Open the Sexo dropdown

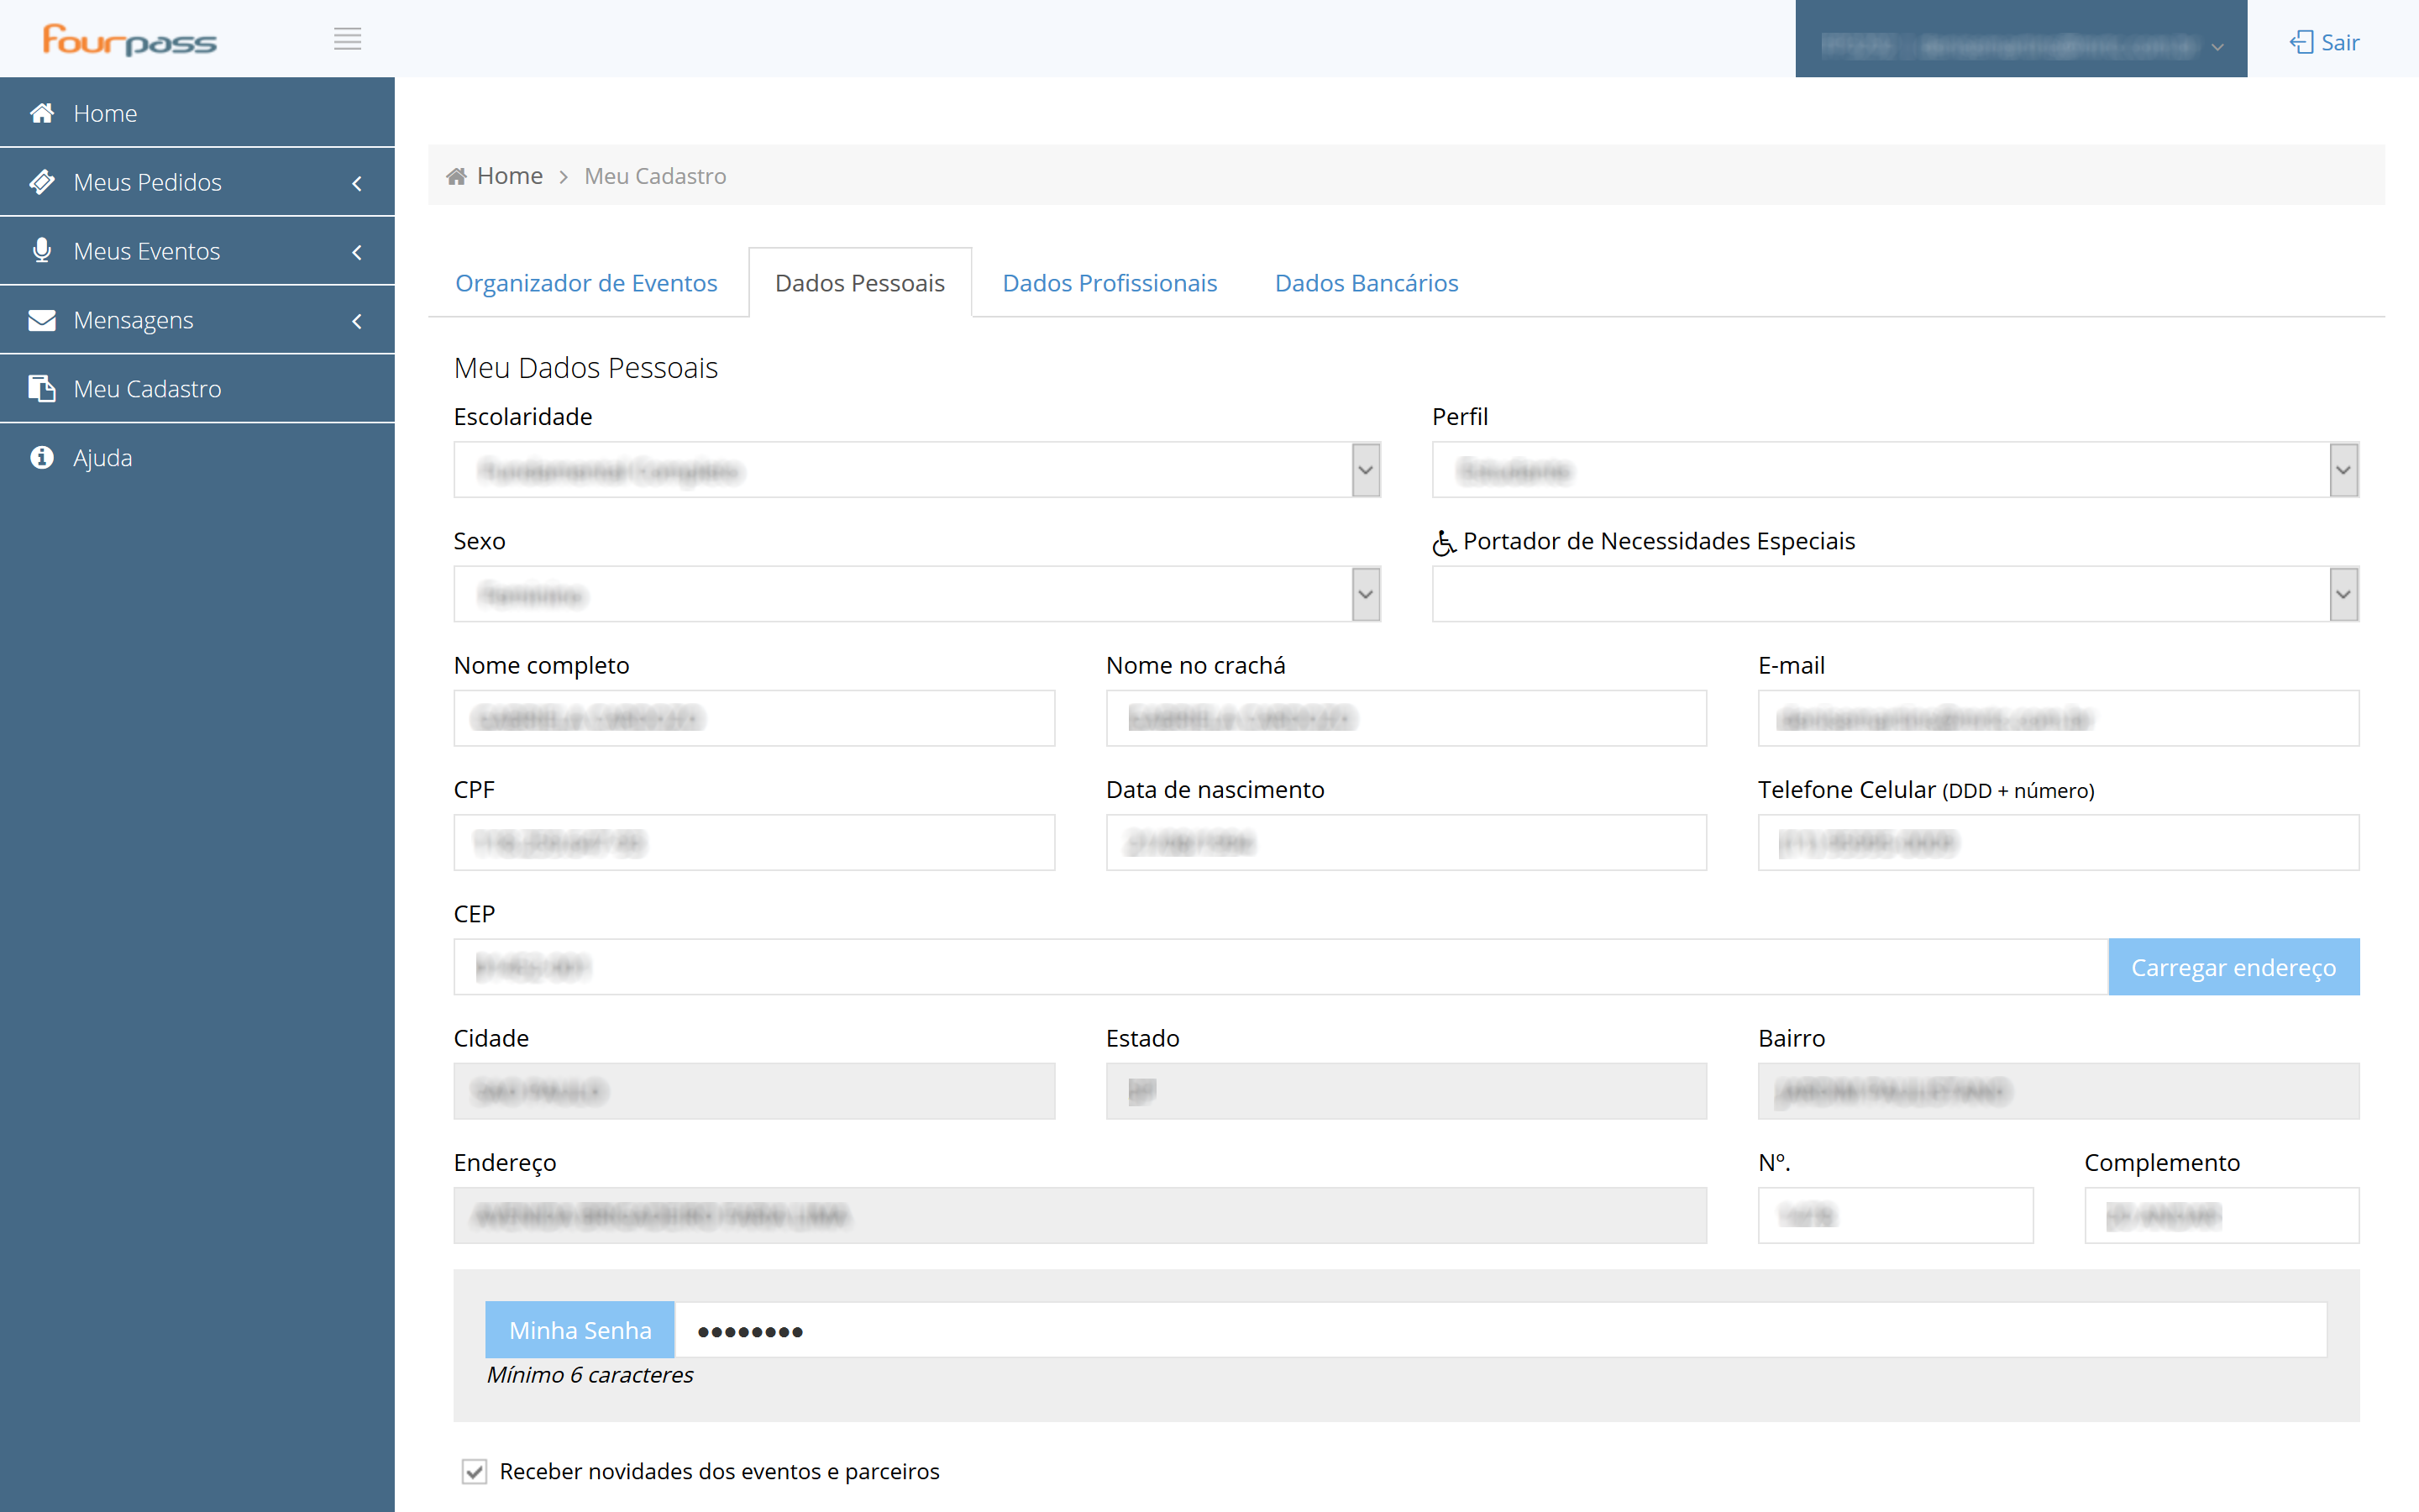tap(916, 594)
